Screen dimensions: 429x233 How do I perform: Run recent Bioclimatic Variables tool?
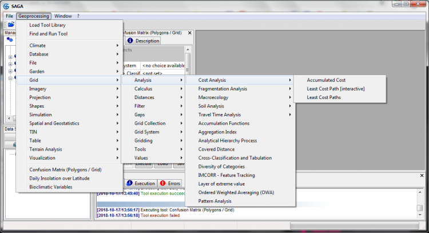click(x=69, y=187)
